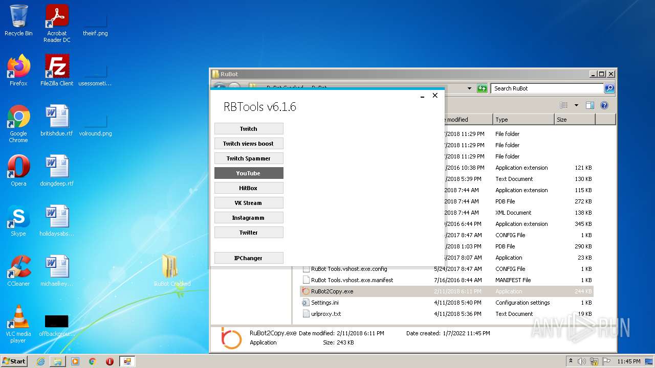Select RuBot2Copy.exe file row

coord(447,291)
